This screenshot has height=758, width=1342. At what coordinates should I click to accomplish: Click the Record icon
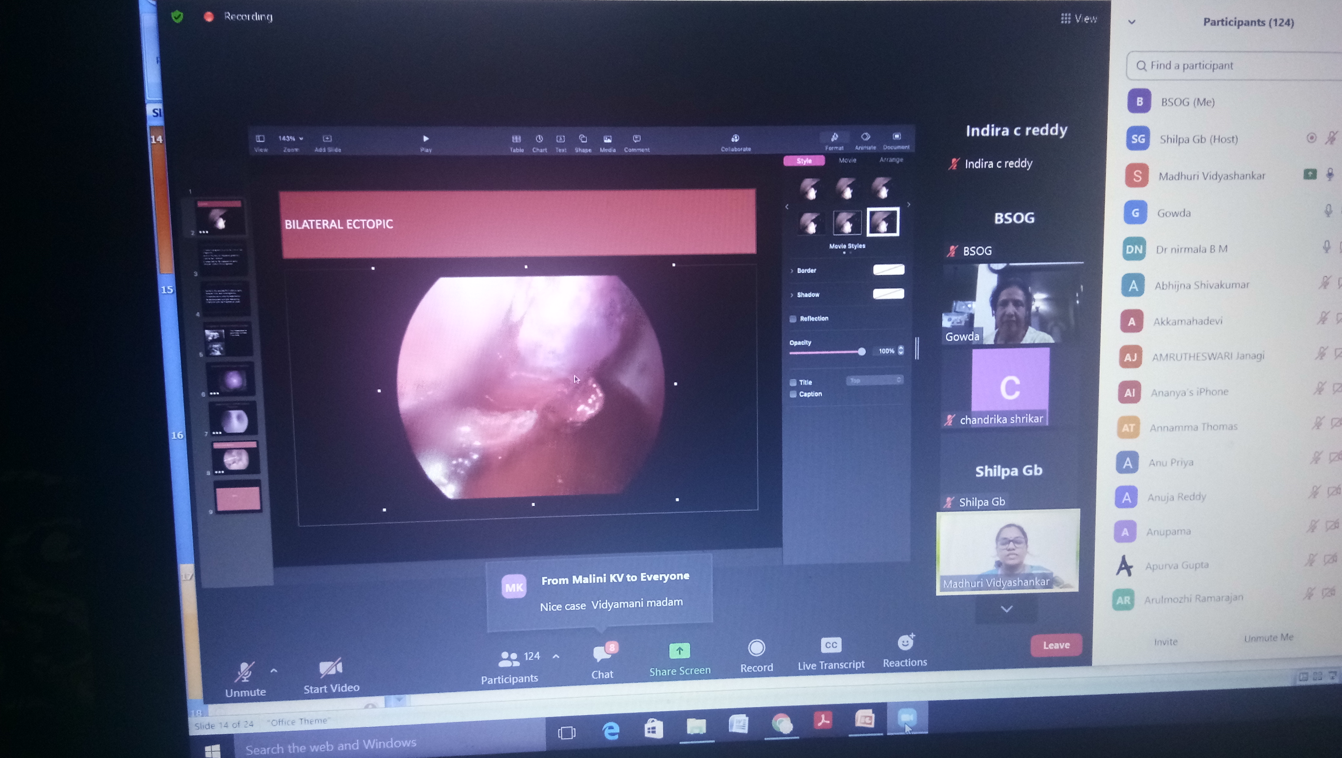point(756,648)
